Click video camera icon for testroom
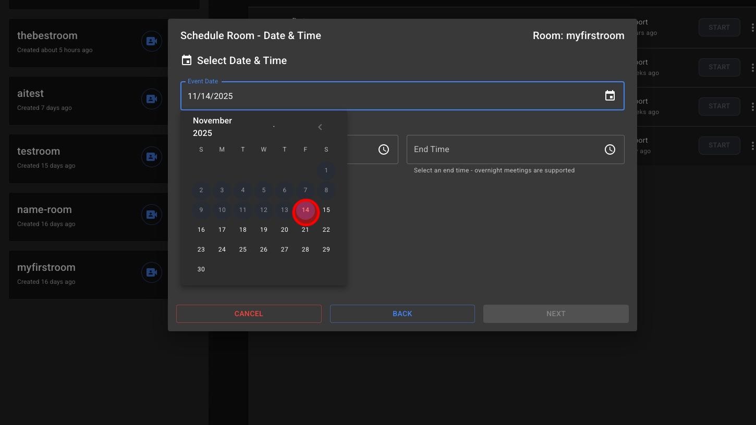The height and width of the screenshot is (425, 756). [x=151, y=157]
